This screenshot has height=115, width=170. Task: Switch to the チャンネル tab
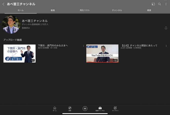tap(117, 10)
